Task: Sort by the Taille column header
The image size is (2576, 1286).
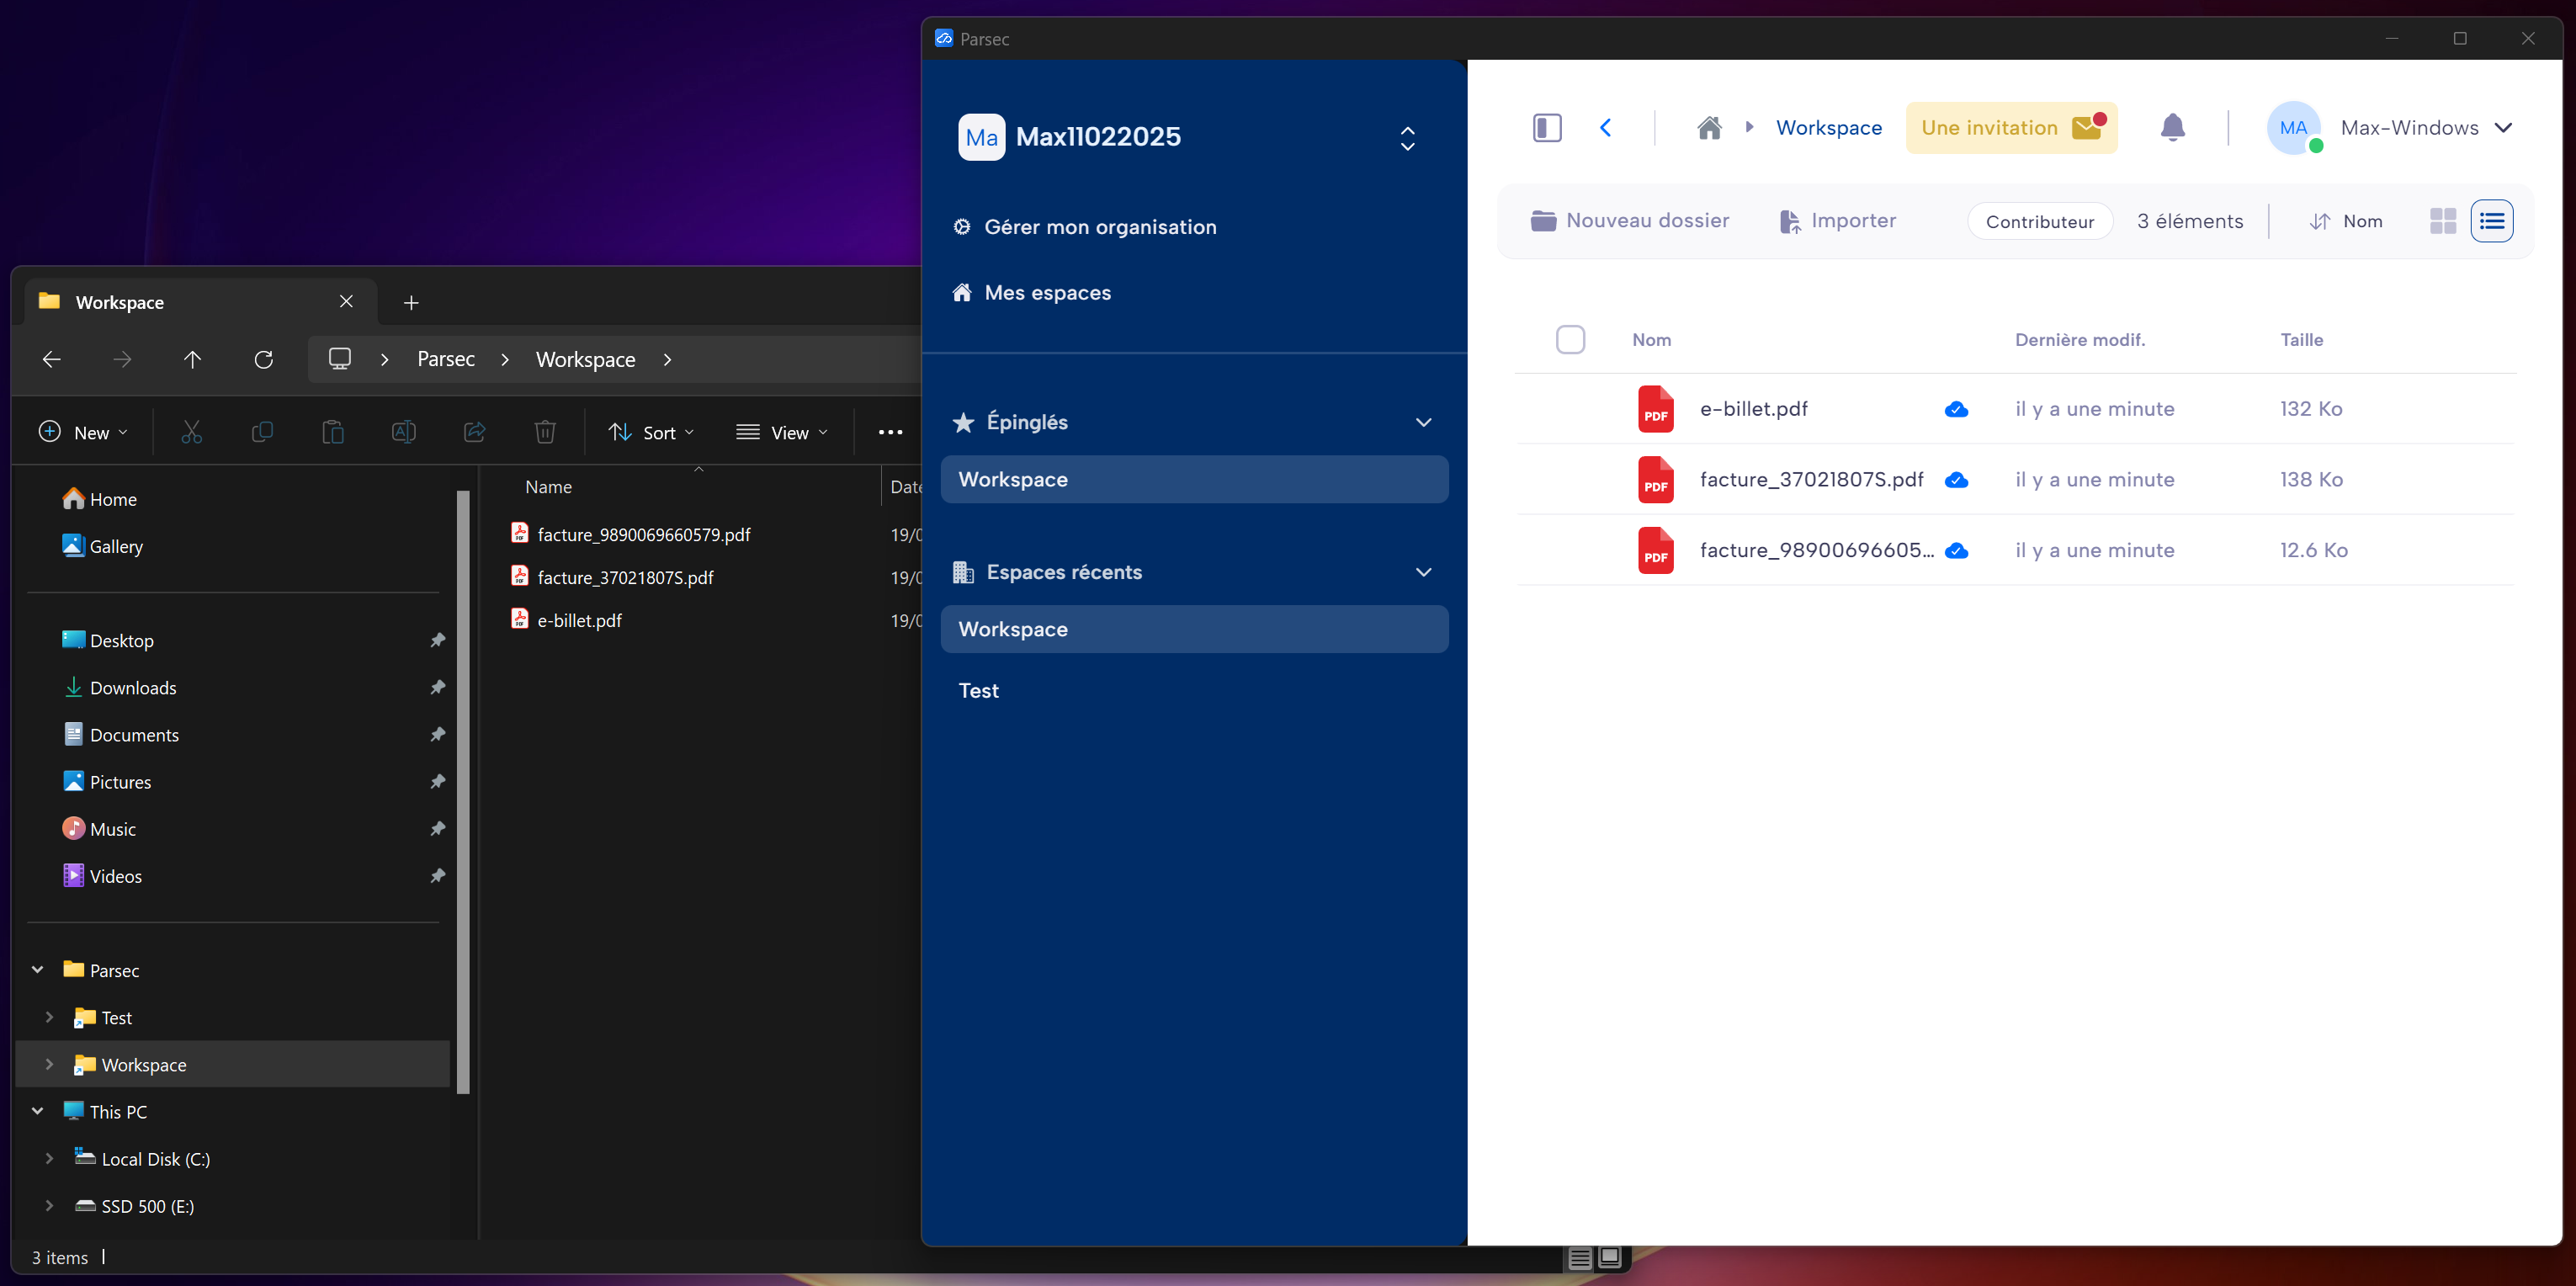Action: (x=2301, y=340)
